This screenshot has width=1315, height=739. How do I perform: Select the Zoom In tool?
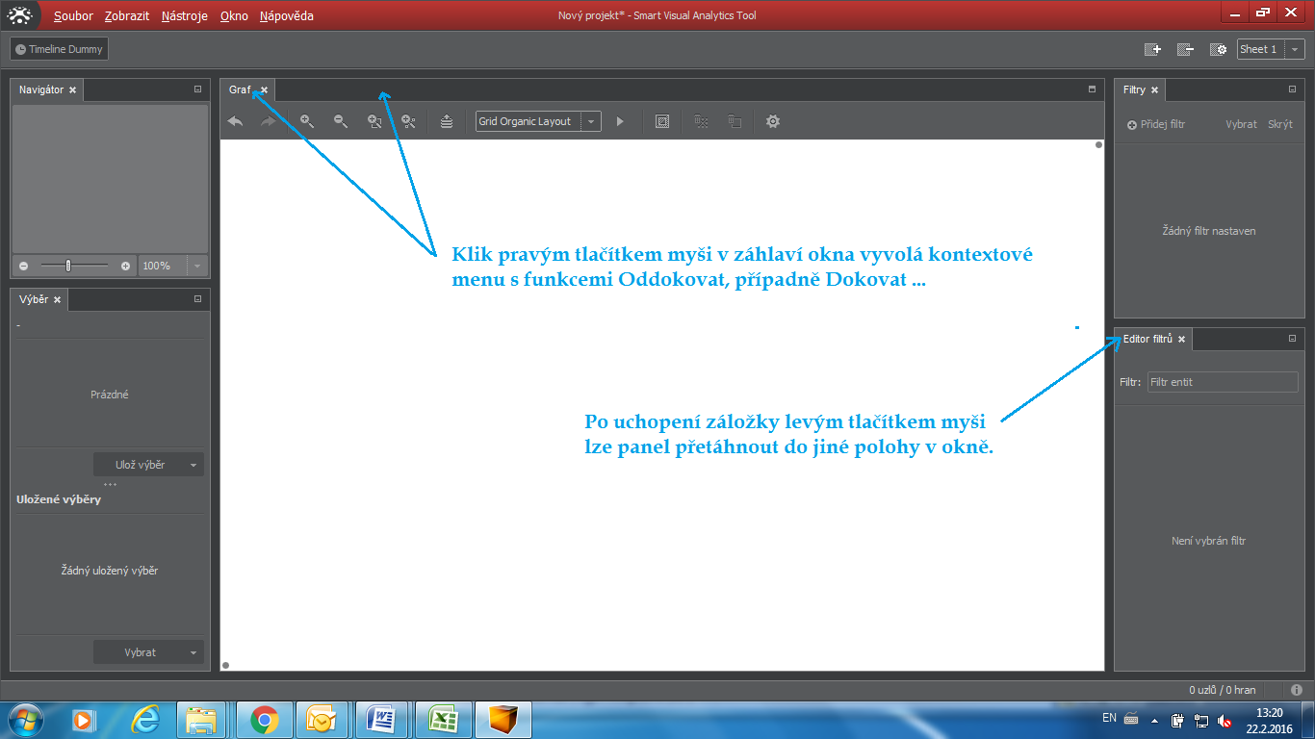(307, 121)
